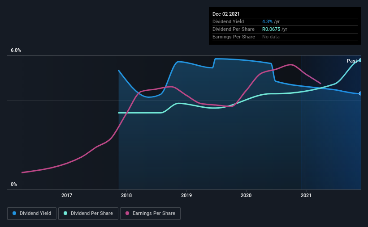The image size is (368, 227).
Task: Click the 4.3% dividend yield value in tooltip
Action: point(267,21)
